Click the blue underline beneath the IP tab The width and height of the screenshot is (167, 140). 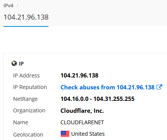(26, 26)
